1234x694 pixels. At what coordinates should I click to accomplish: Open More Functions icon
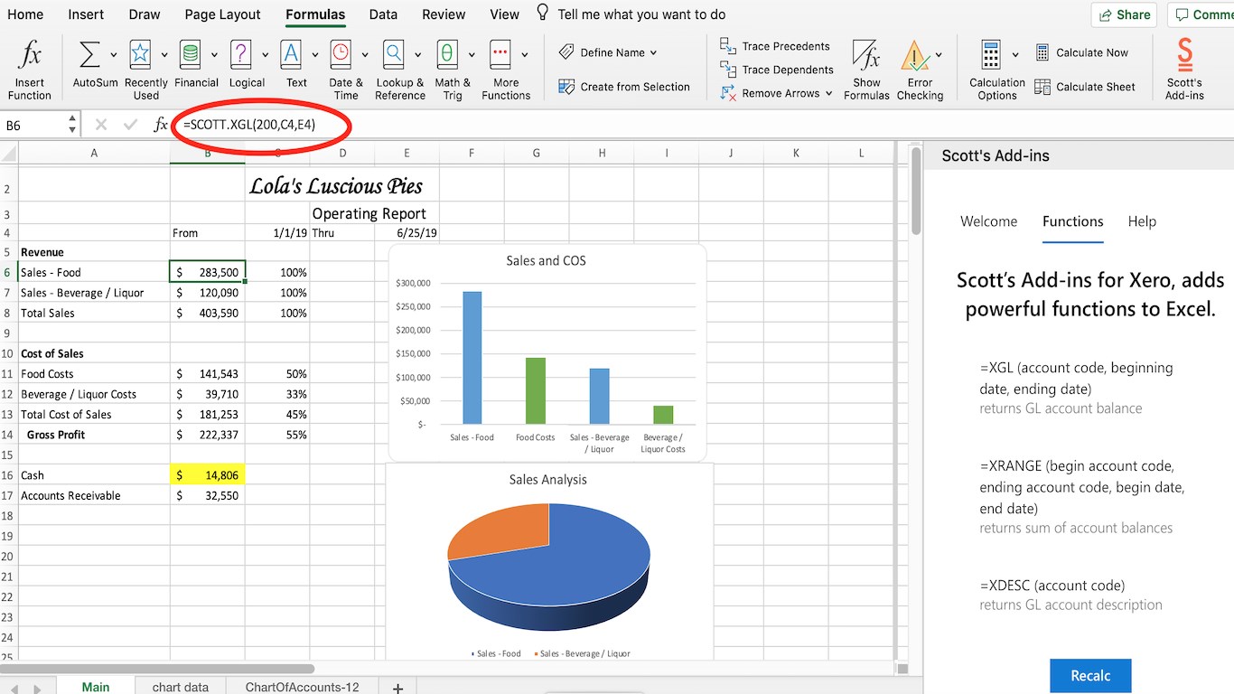pos(500,55)
